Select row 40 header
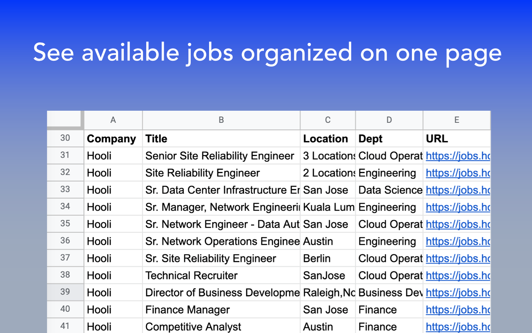Image resolution: width=532 pixels, height=333 pixels. coord(65,309)
